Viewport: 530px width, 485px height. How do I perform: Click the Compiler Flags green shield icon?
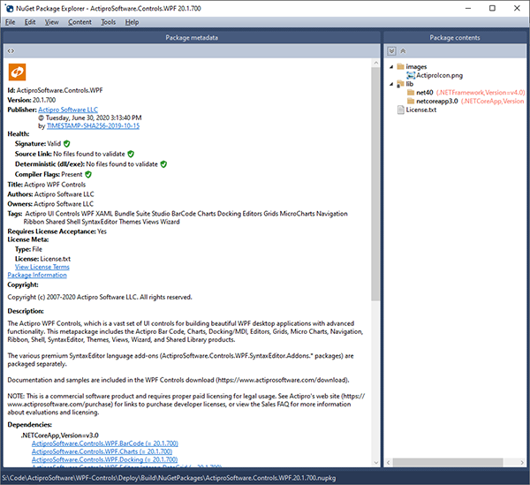coord(88,174)
